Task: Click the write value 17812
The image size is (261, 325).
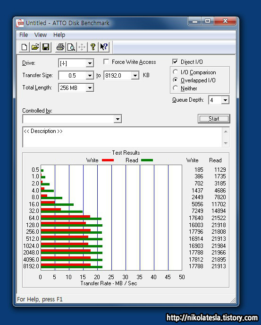Action: (196, 260)
